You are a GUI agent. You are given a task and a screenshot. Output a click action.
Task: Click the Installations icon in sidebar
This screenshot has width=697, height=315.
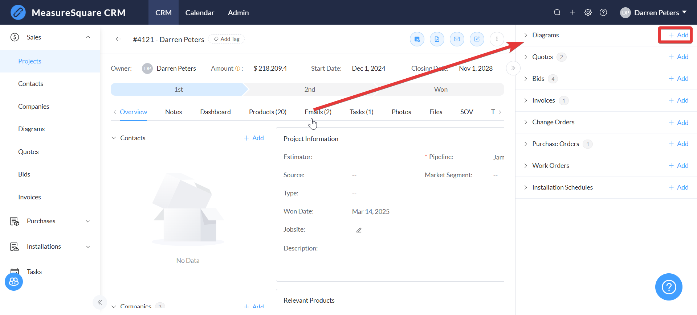[x=15, y=246]
